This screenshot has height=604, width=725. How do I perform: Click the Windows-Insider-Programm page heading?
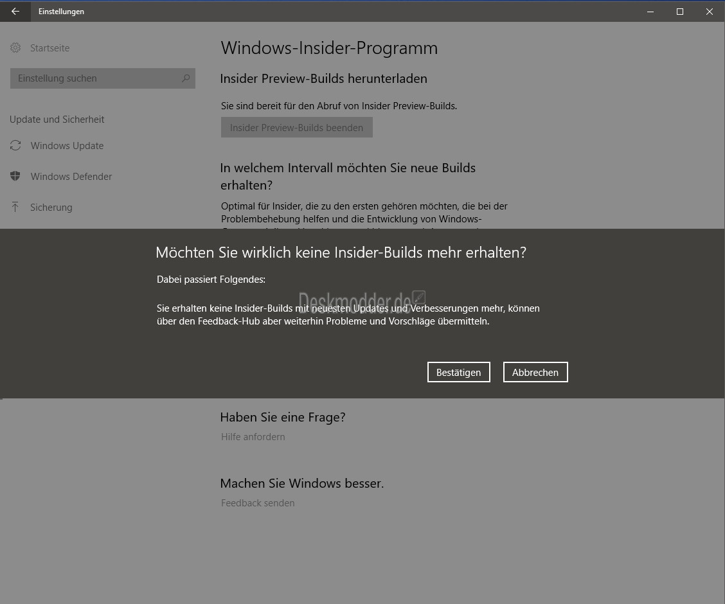coord(329,48)
